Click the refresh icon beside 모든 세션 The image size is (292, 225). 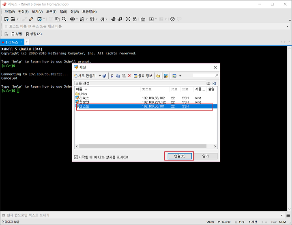pos(214,83)
